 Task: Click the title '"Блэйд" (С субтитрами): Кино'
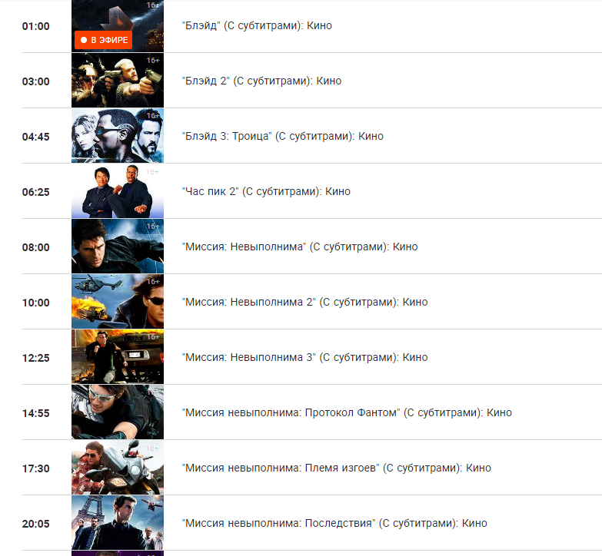tap(257, 25)
